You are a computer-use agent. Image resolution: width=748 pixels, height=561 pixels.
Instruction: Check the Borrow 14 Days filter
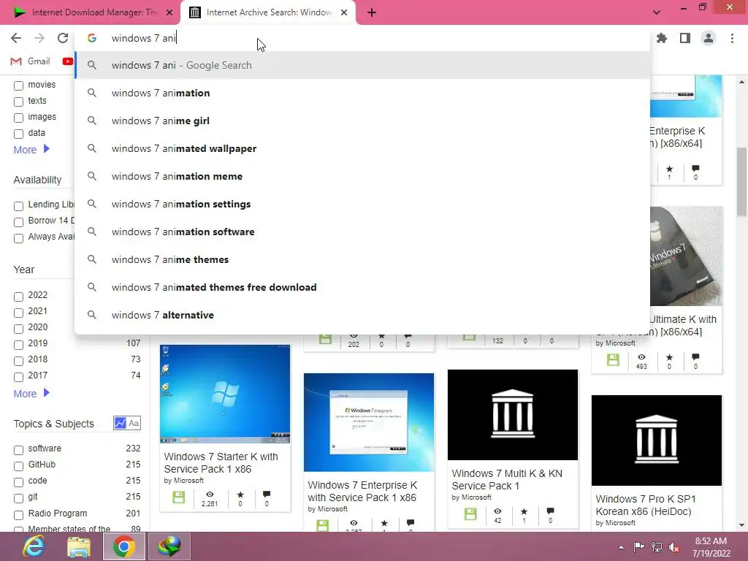tap(18, 222)
